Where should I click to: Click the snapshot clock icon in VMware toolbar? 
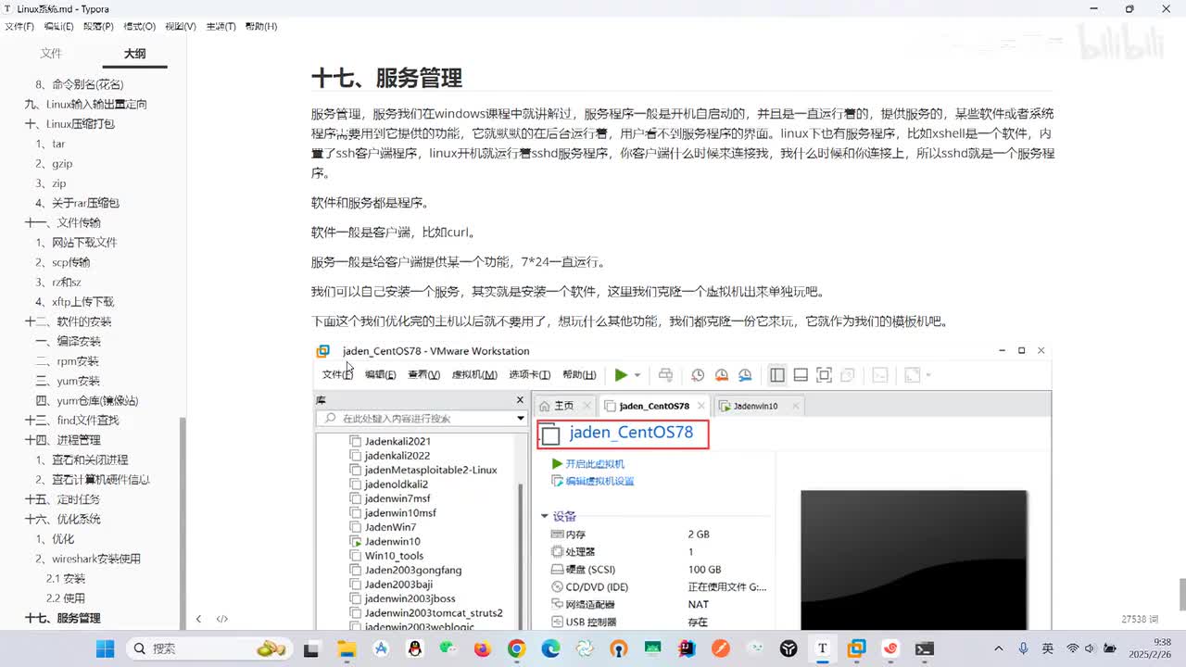(x=698, y=375)
